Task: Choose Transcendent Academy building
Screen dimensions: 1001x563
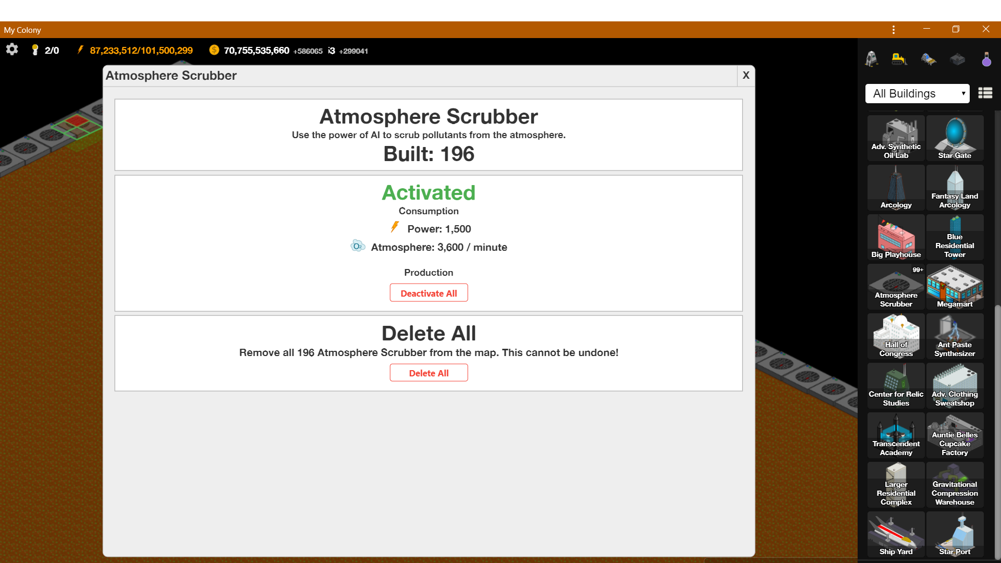Action: (896, 435)
